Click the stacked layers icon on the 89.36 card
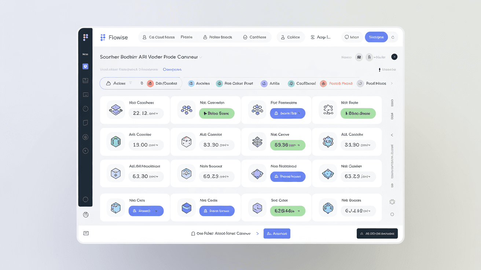The width and height of the screenshot is (481, 270). pos(257,142)
